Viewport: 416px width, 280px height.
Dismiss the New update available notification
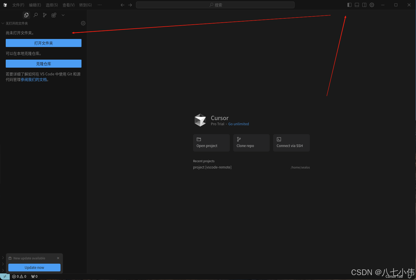tap(58, 258)
